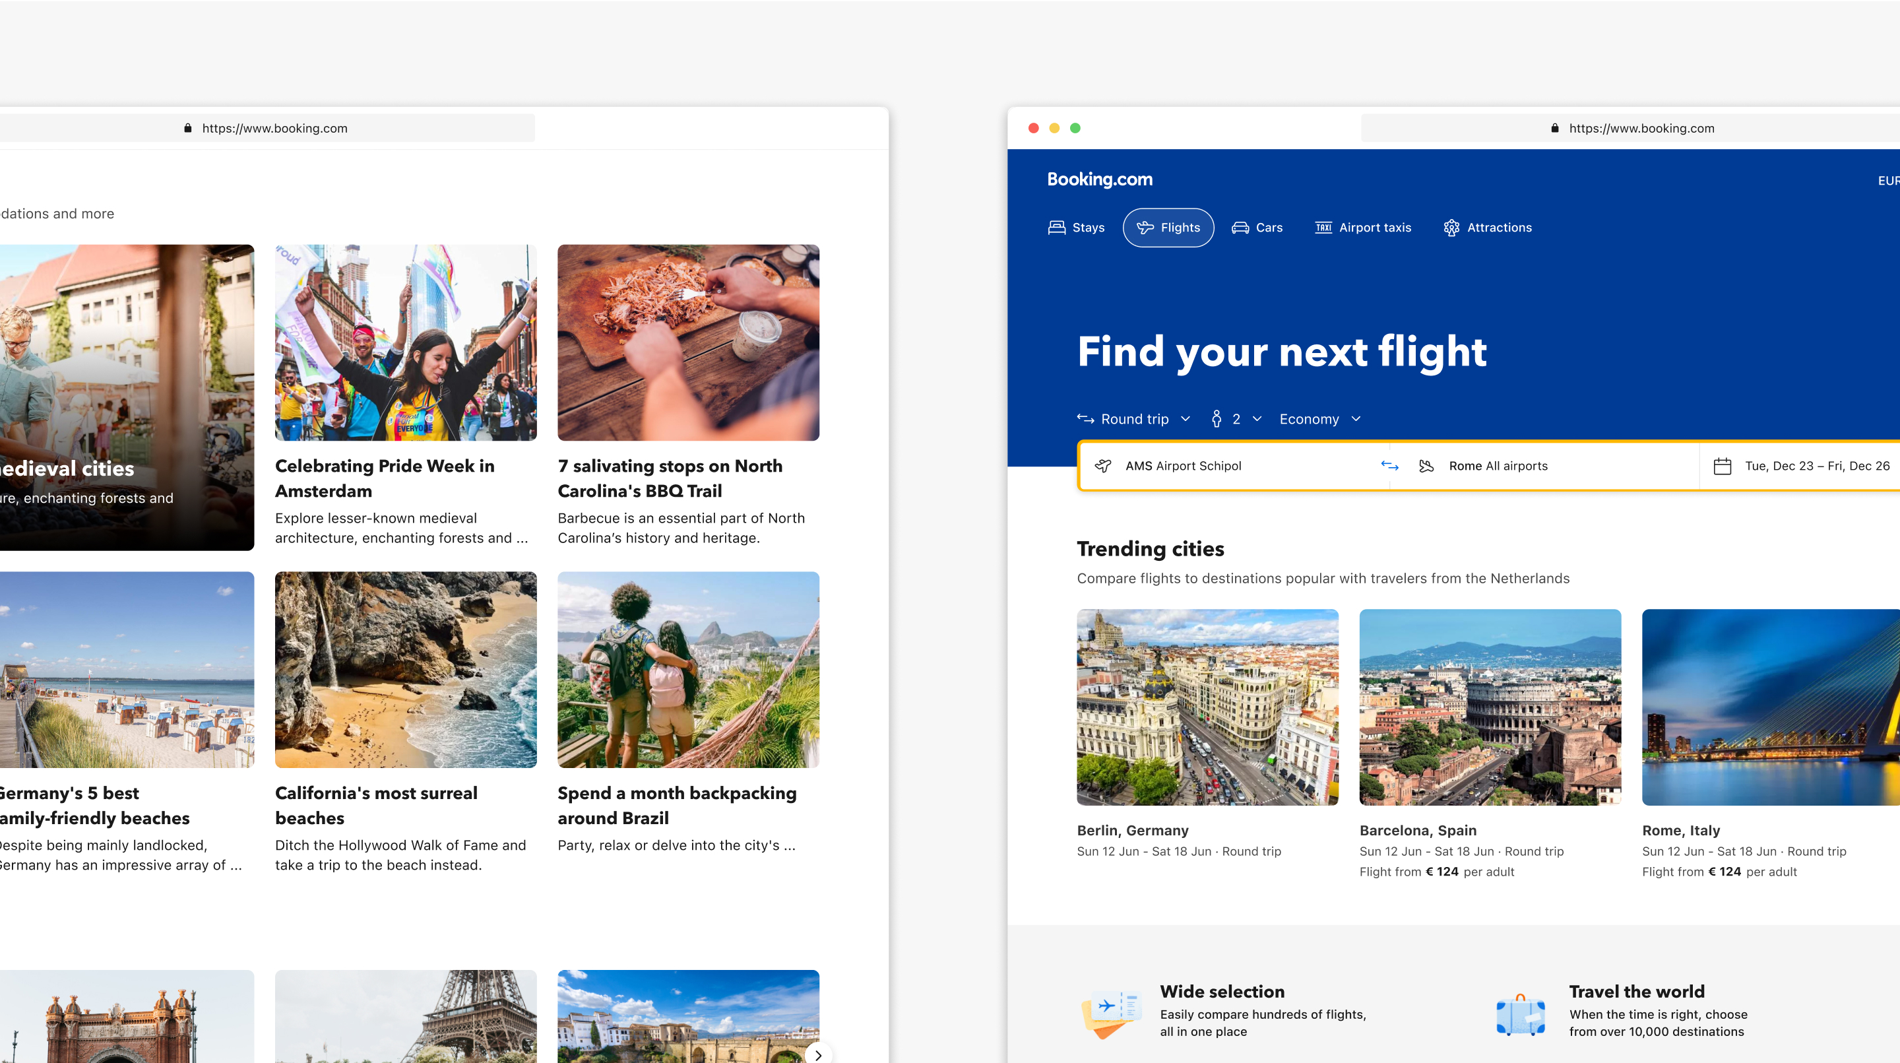Click the round trip arrows icon
1900x1063 pixels.
1086,418
